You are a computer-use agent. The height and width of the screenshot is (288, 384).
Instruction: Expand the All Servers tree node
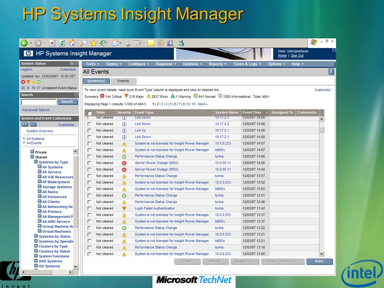click(x=40, y=172)
